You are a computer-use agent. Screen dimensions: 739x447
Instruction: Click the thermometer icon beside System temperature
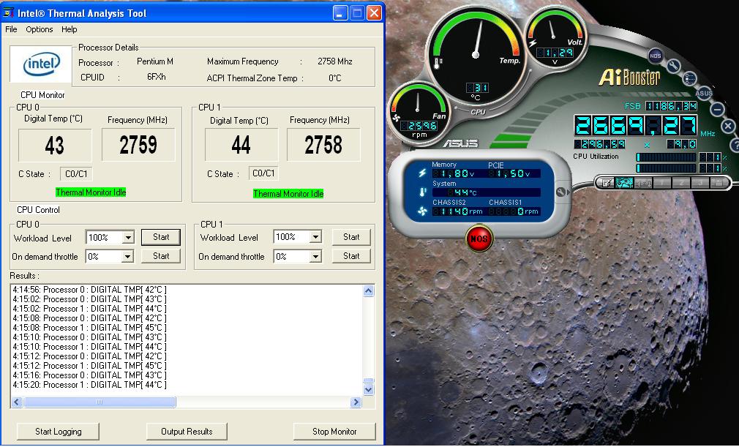click(x=422, y=192)
